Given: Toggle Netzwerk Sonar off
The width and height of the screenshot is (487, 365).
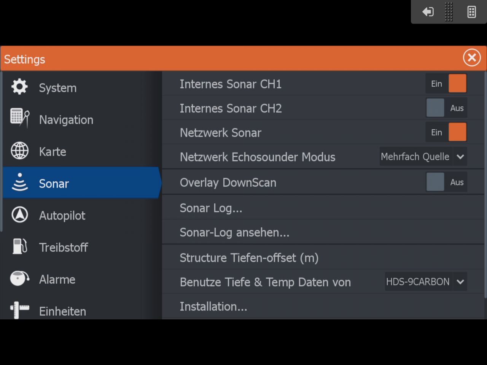Looking at the screenshot, I should click(x=446, y=132).
